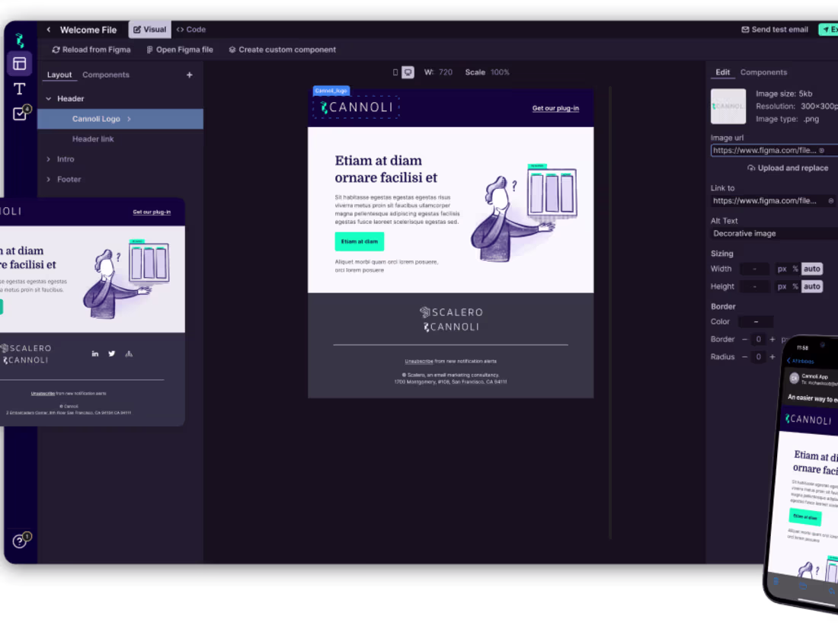
Task: Set Width unit to percent
Action: coord(795,269)
